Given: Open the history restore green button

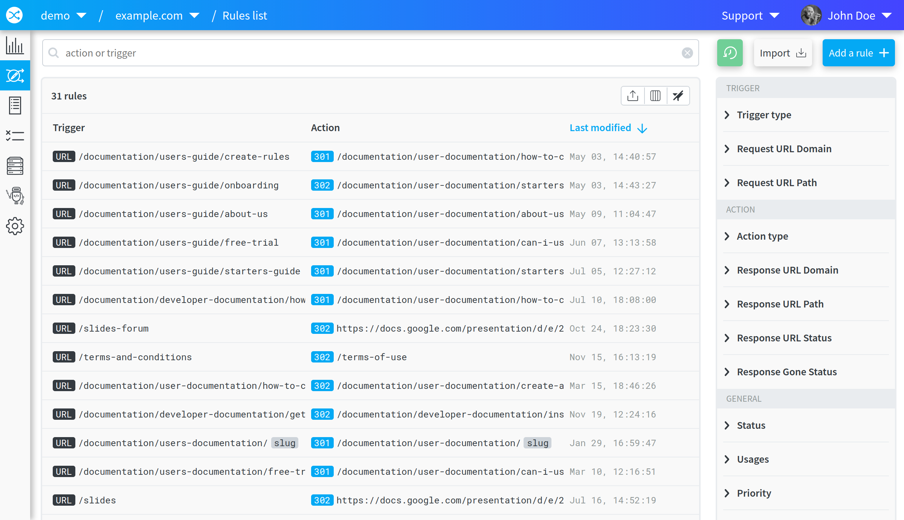Looking at the screenshot, I should pyautogui.click(x=730, y=53).
